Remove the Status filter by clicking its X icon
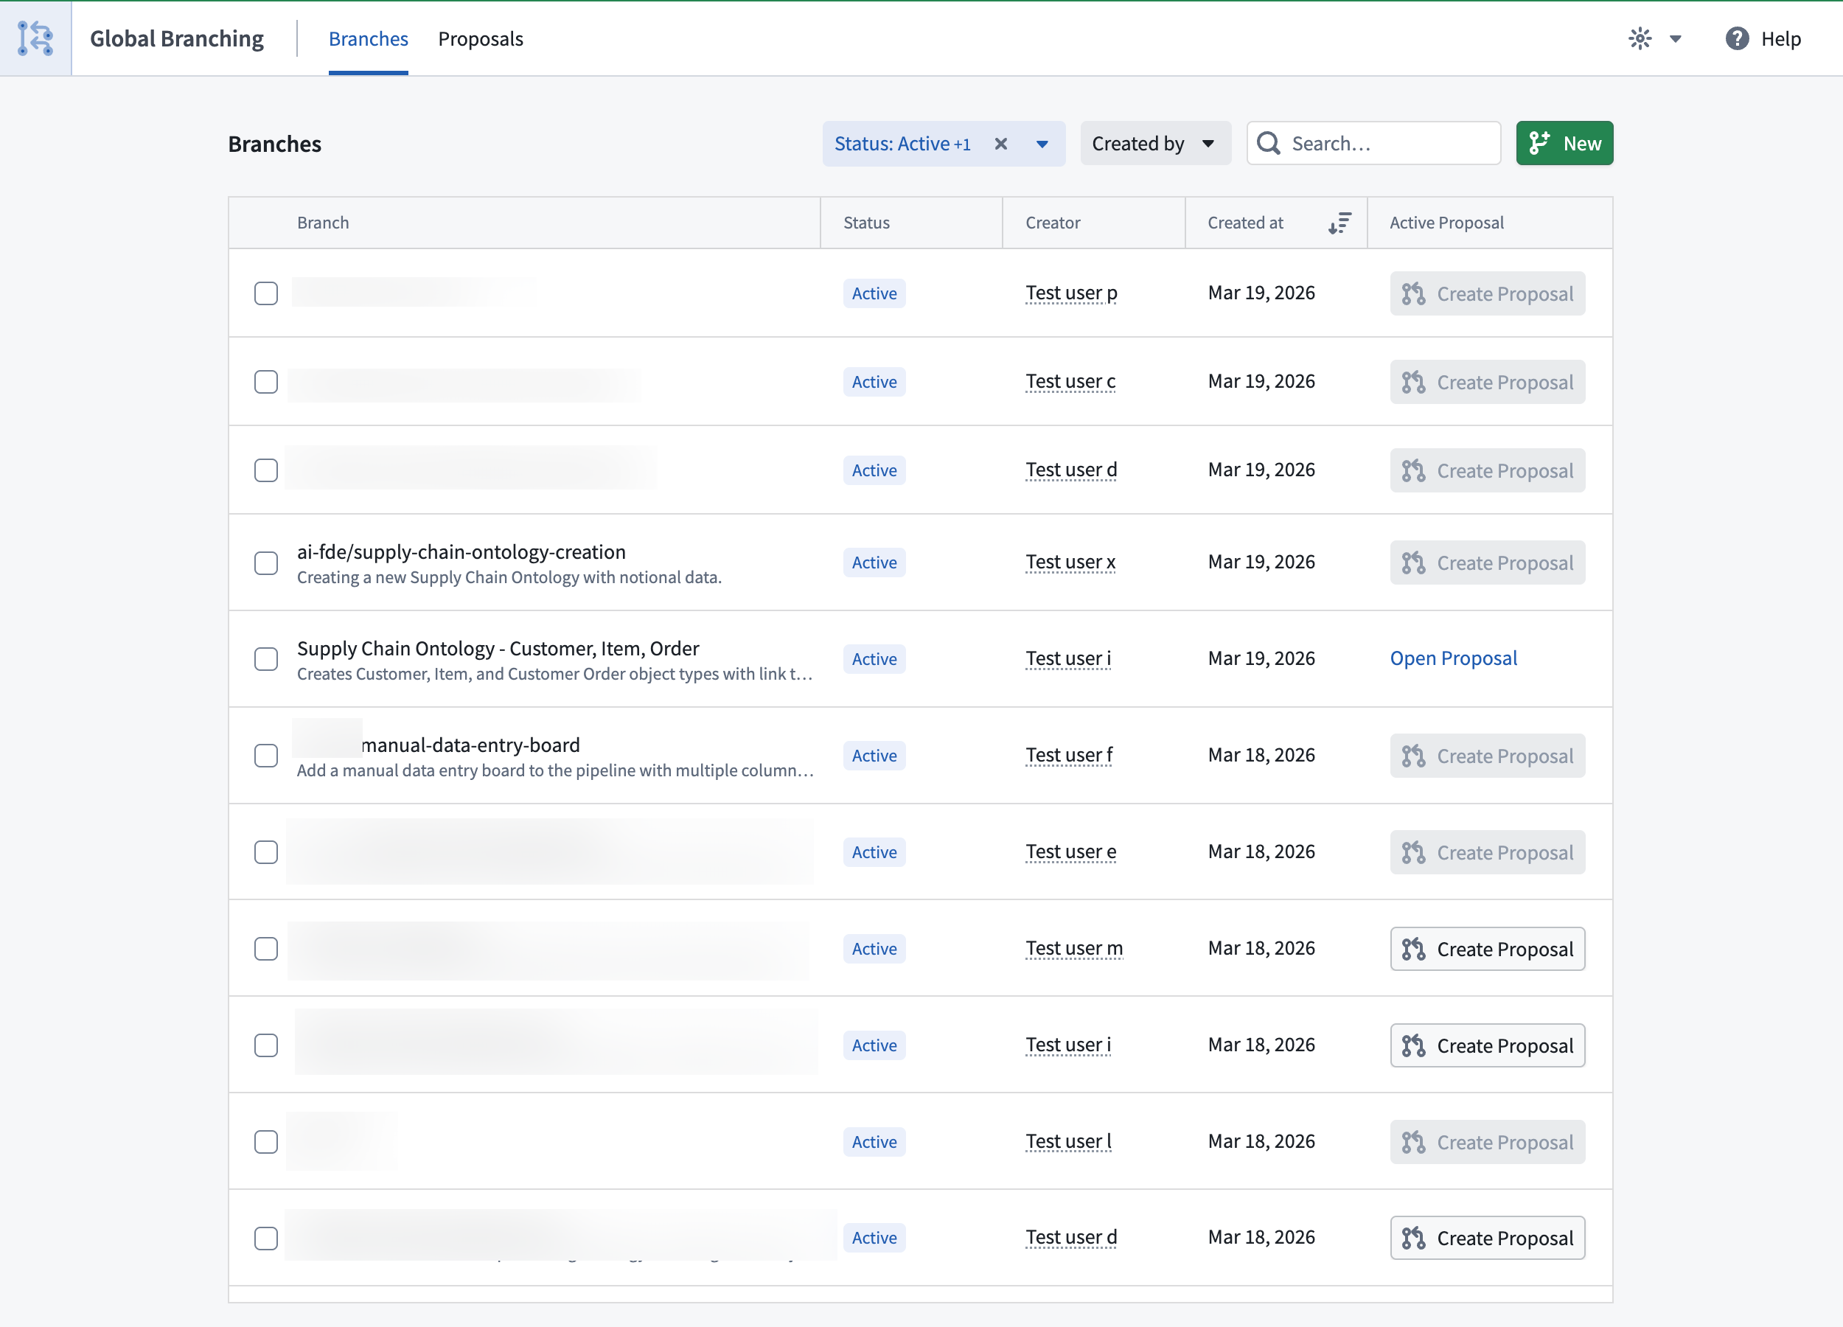 (1001, 144)
